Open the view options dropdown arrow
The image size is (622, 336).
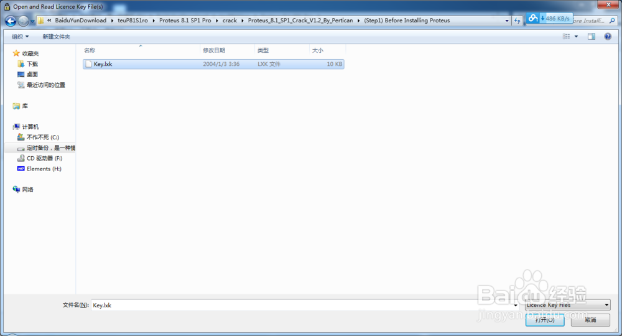coord(576,37)
